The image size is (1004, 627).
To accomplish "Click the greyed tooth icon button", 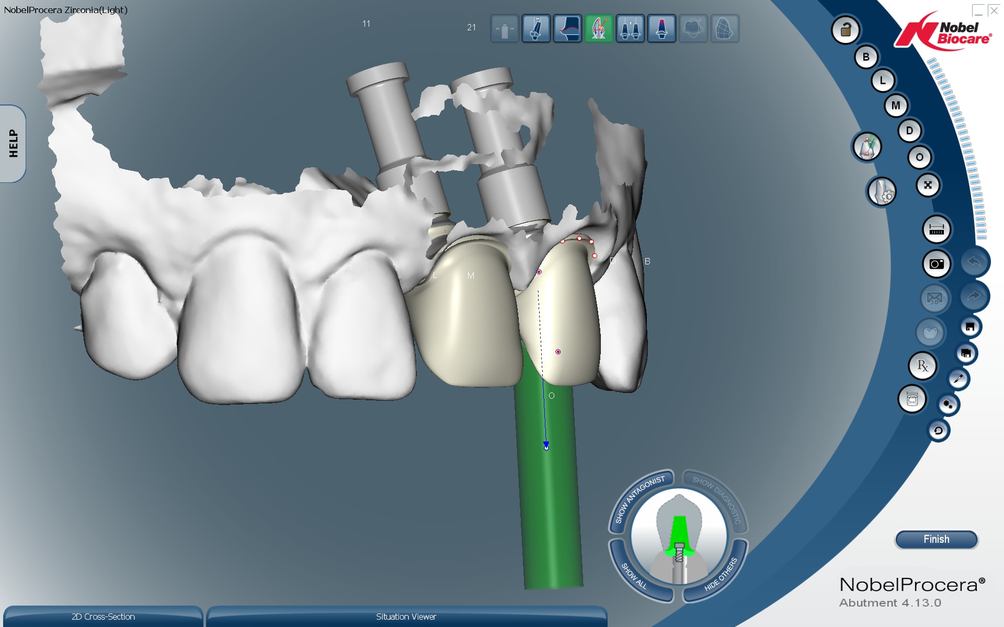I will (x=930, y=332).
